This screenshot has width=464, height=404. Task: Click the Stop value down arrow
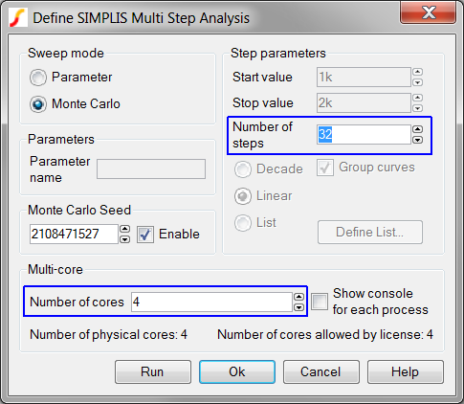(x=418, y=108)
